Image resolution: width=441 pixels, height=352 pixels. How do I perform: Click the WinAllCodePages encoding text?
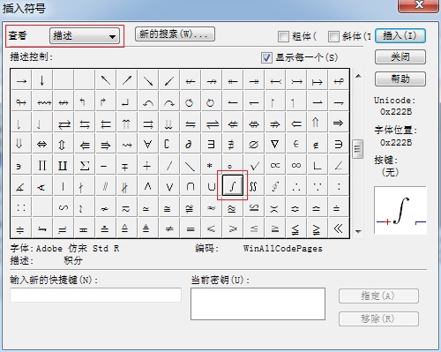(x=282, y=249)
